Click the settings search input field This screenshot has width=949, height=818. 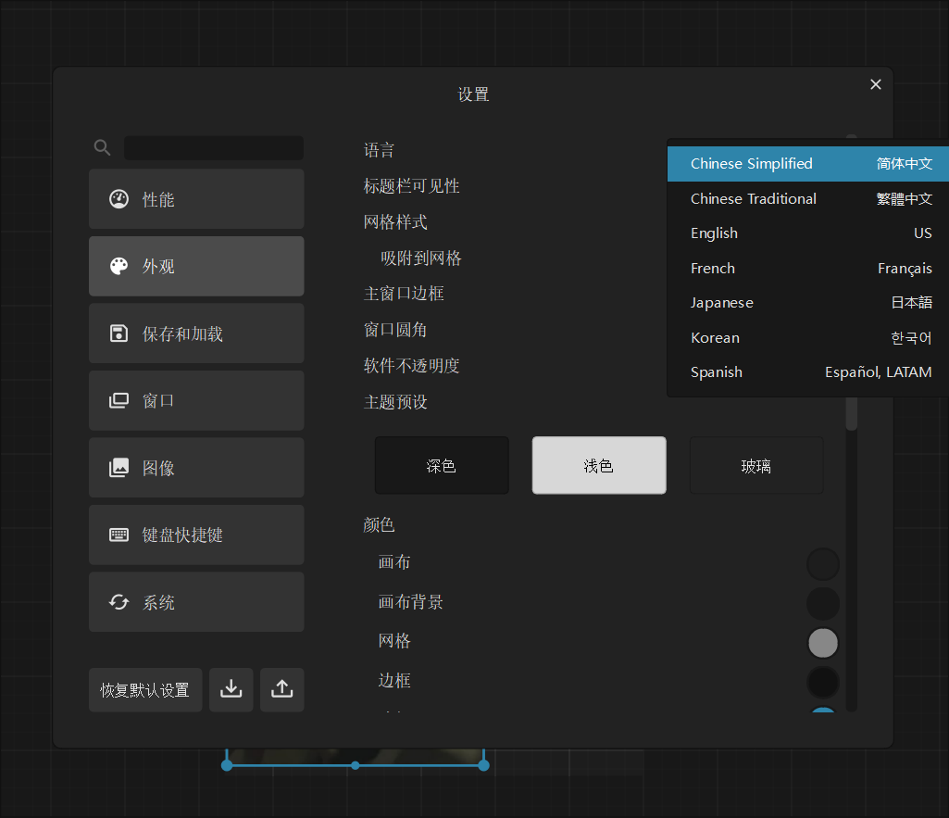[x=213, y=148]
